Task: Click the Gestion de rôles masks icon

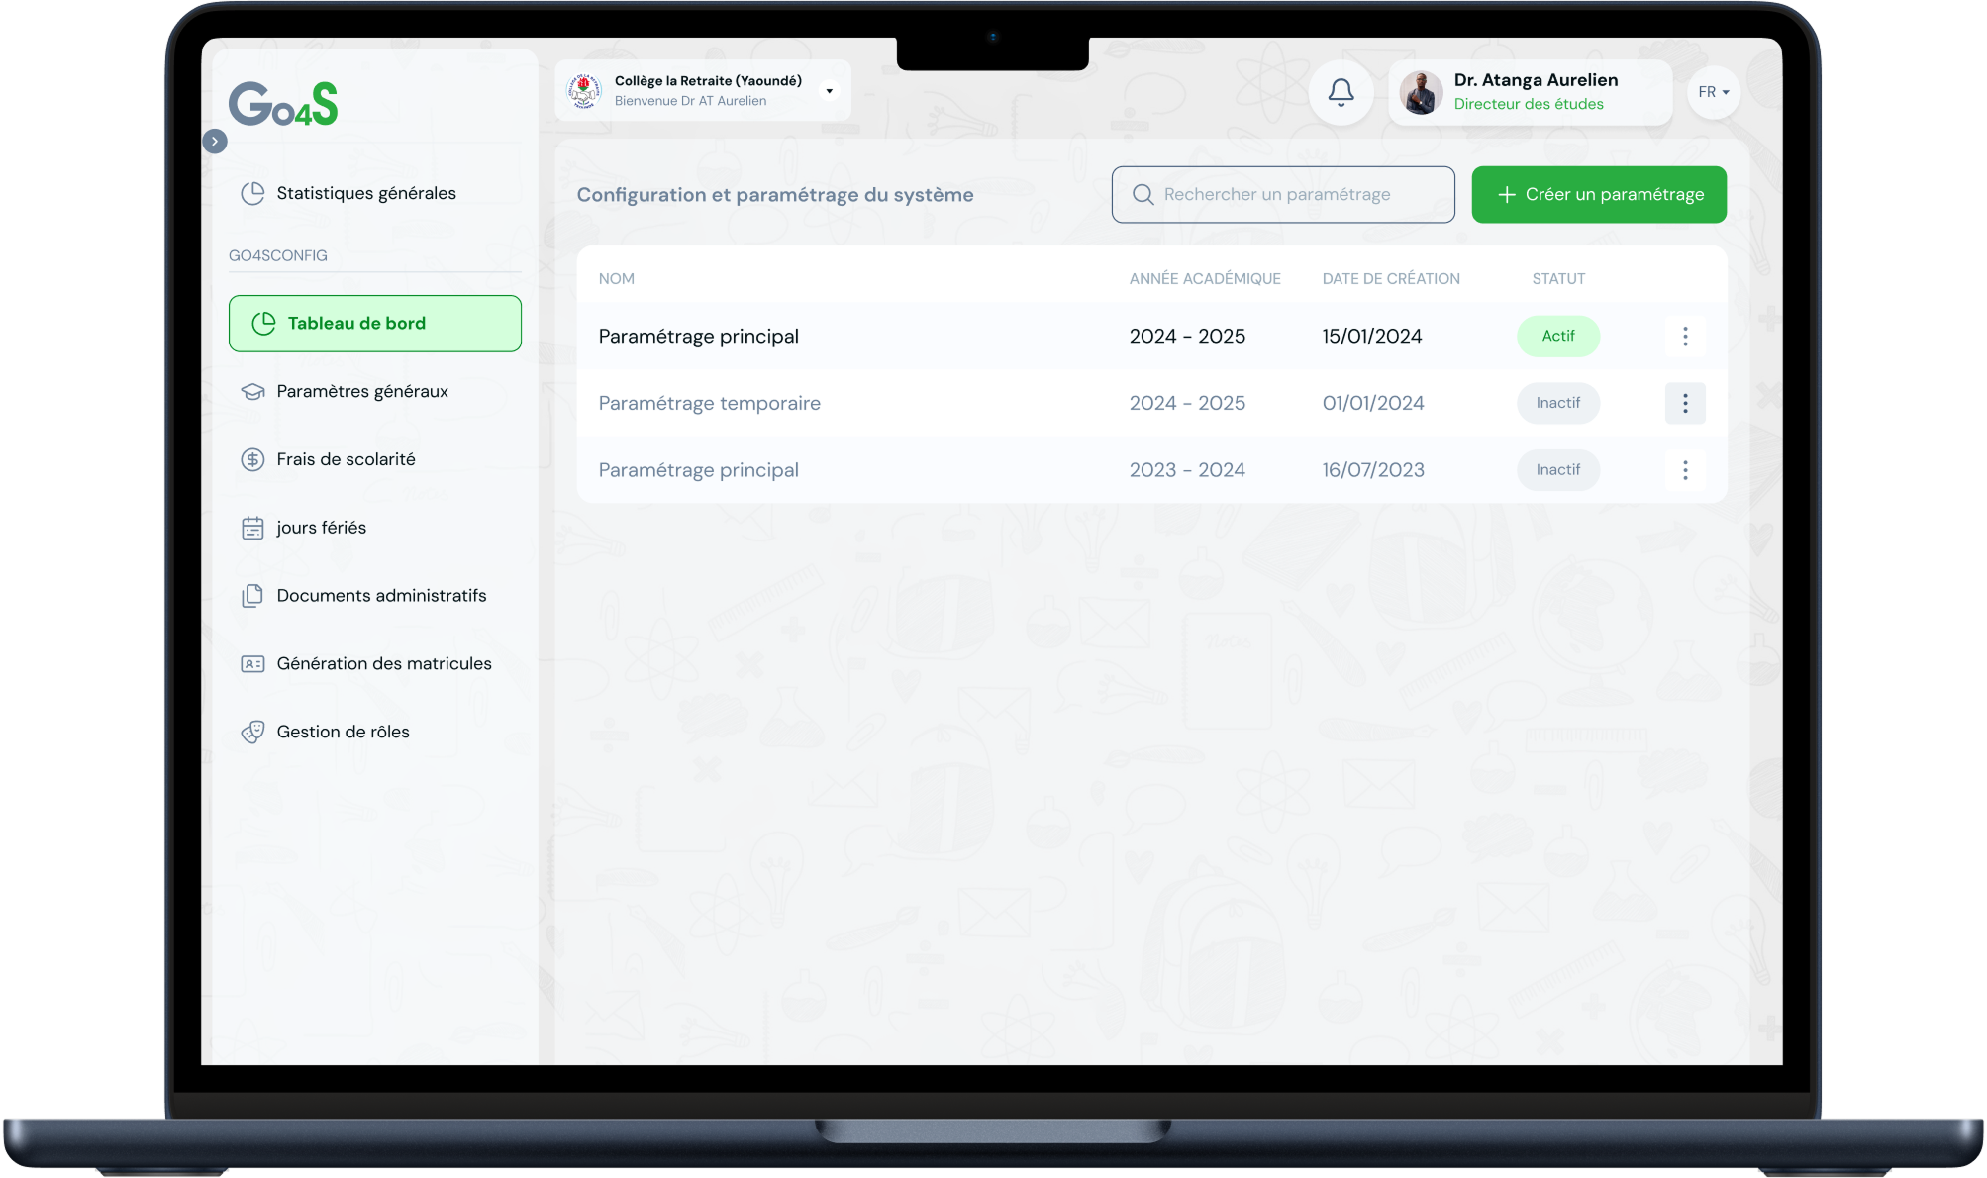Action: pos(252,732)
